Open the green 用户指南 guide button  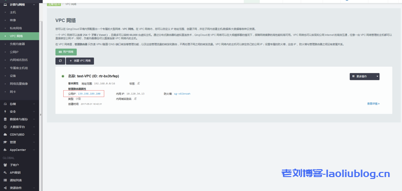(66, 52)
